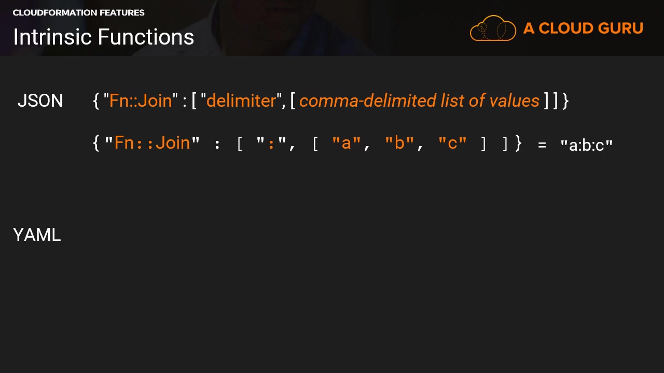The image size is (664, 373).
Task: Click the JSON section label
Action: tap(40, 101)
